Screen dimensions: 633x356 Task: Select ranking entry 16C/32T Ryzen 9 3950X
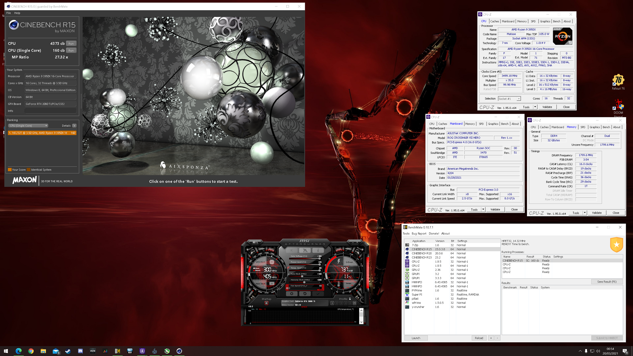point(42,133)
